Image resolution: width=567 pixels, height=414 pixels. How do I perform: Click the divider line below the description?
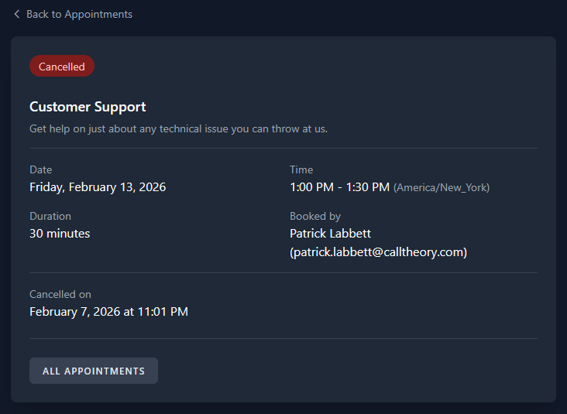(283, 148)
